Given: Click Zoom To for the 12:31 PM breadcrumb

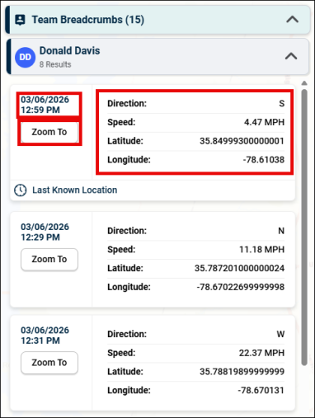Looking at the screenshot, I should 49,363.
